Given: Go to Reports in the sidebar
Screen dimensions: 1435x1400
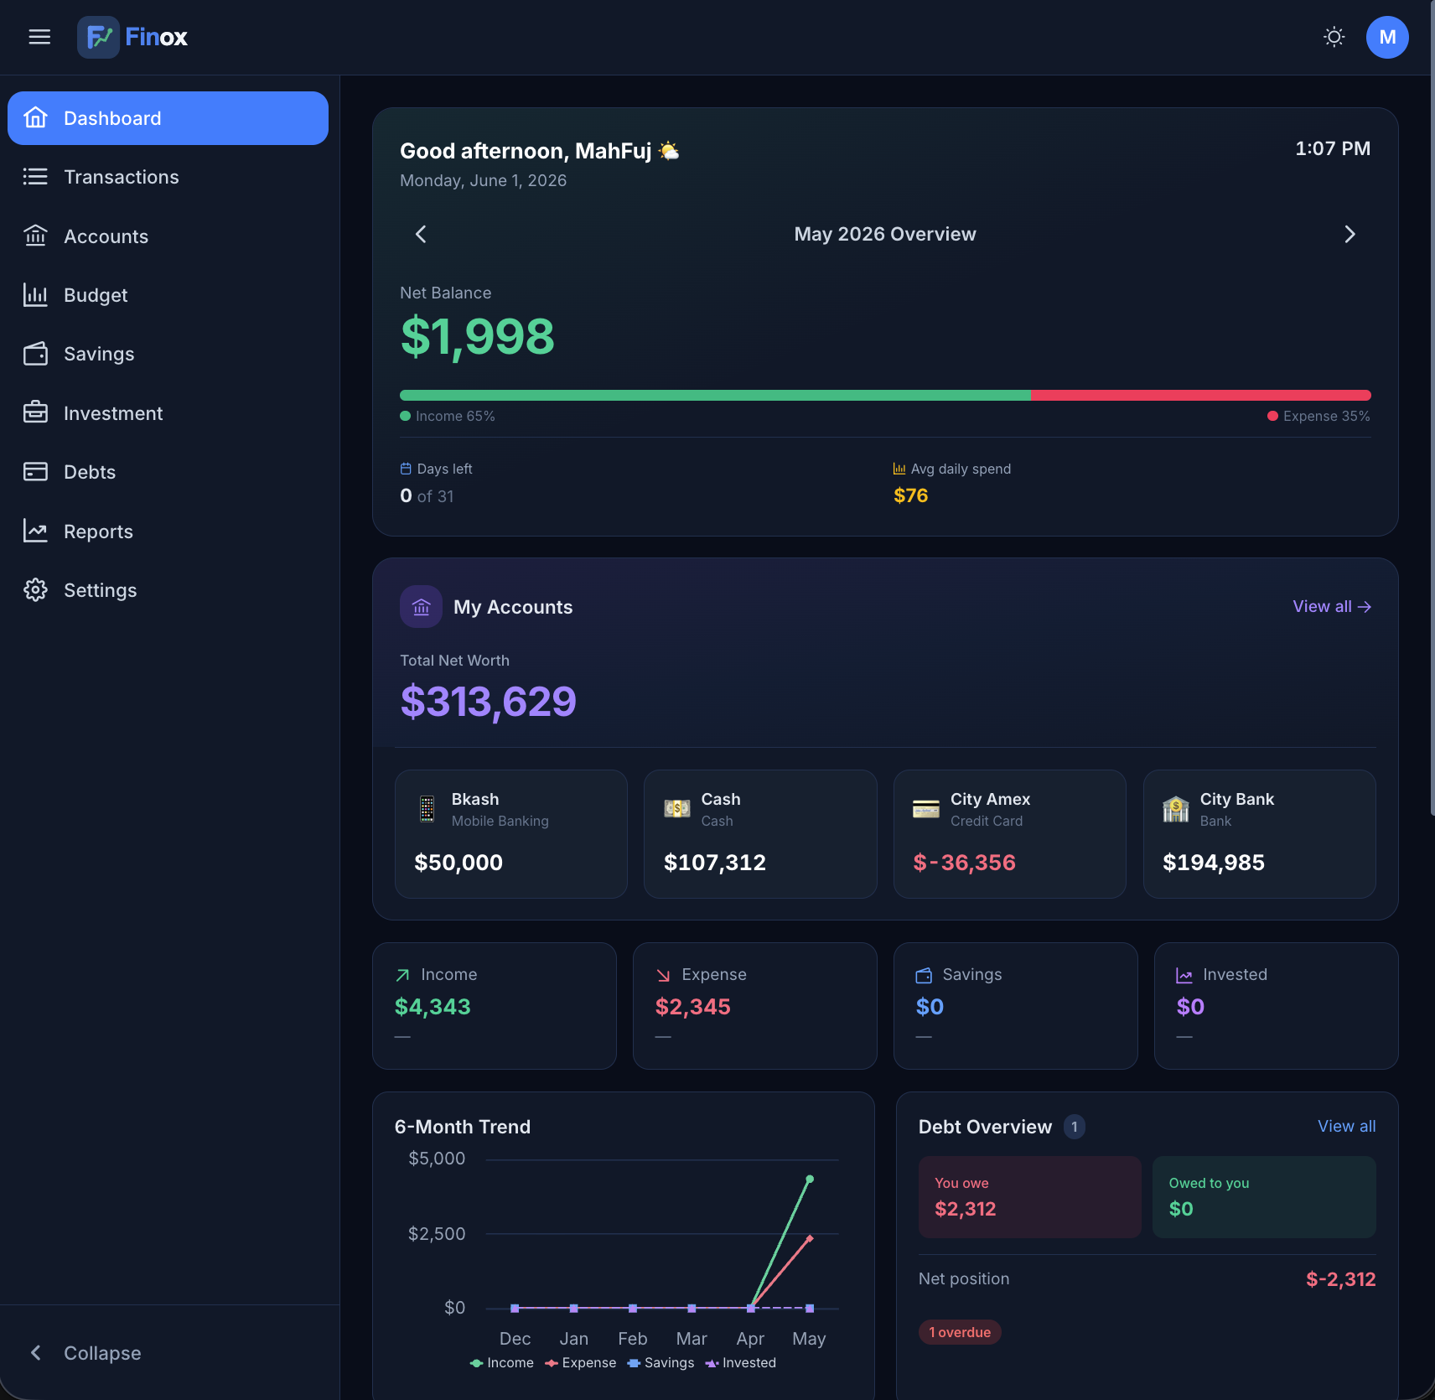Looking at the screenshot, I should 168,531.
